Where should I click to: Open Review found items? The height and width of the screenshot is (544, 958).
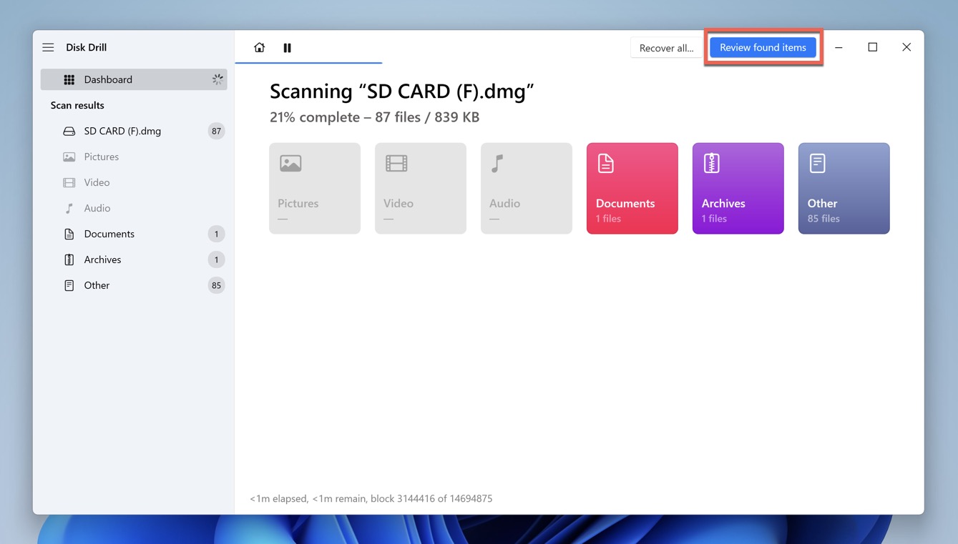pos(763,47)
